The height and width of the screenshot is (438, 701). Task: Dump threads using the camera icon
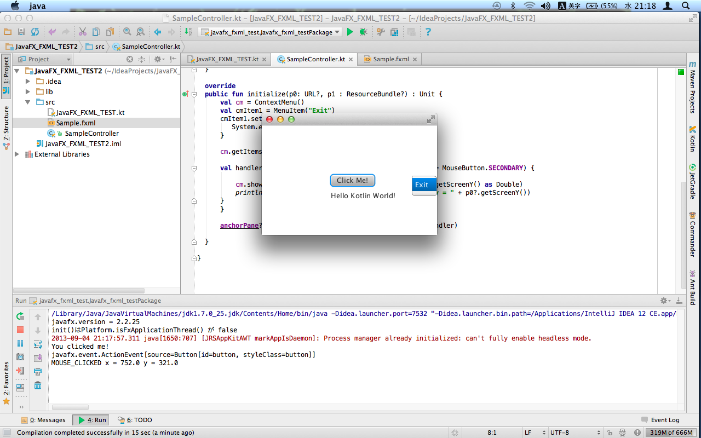click(20, 357)
